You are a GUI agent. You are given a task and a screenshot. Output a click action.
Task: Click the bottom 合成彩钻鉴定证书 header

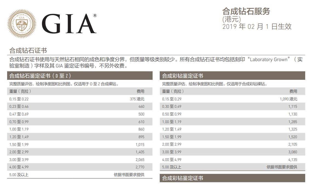pyautogui.click(x=232, y=178)
